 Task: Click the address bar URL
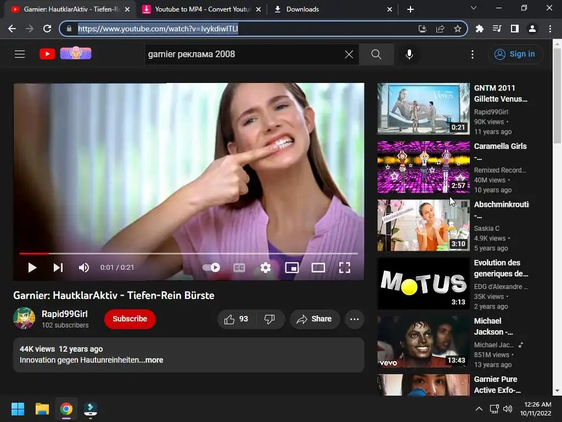coord(158,29)
